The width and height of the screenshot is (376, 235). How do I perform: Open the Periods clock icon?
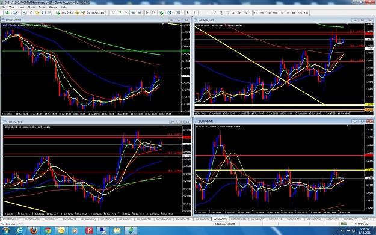point(169,13)
